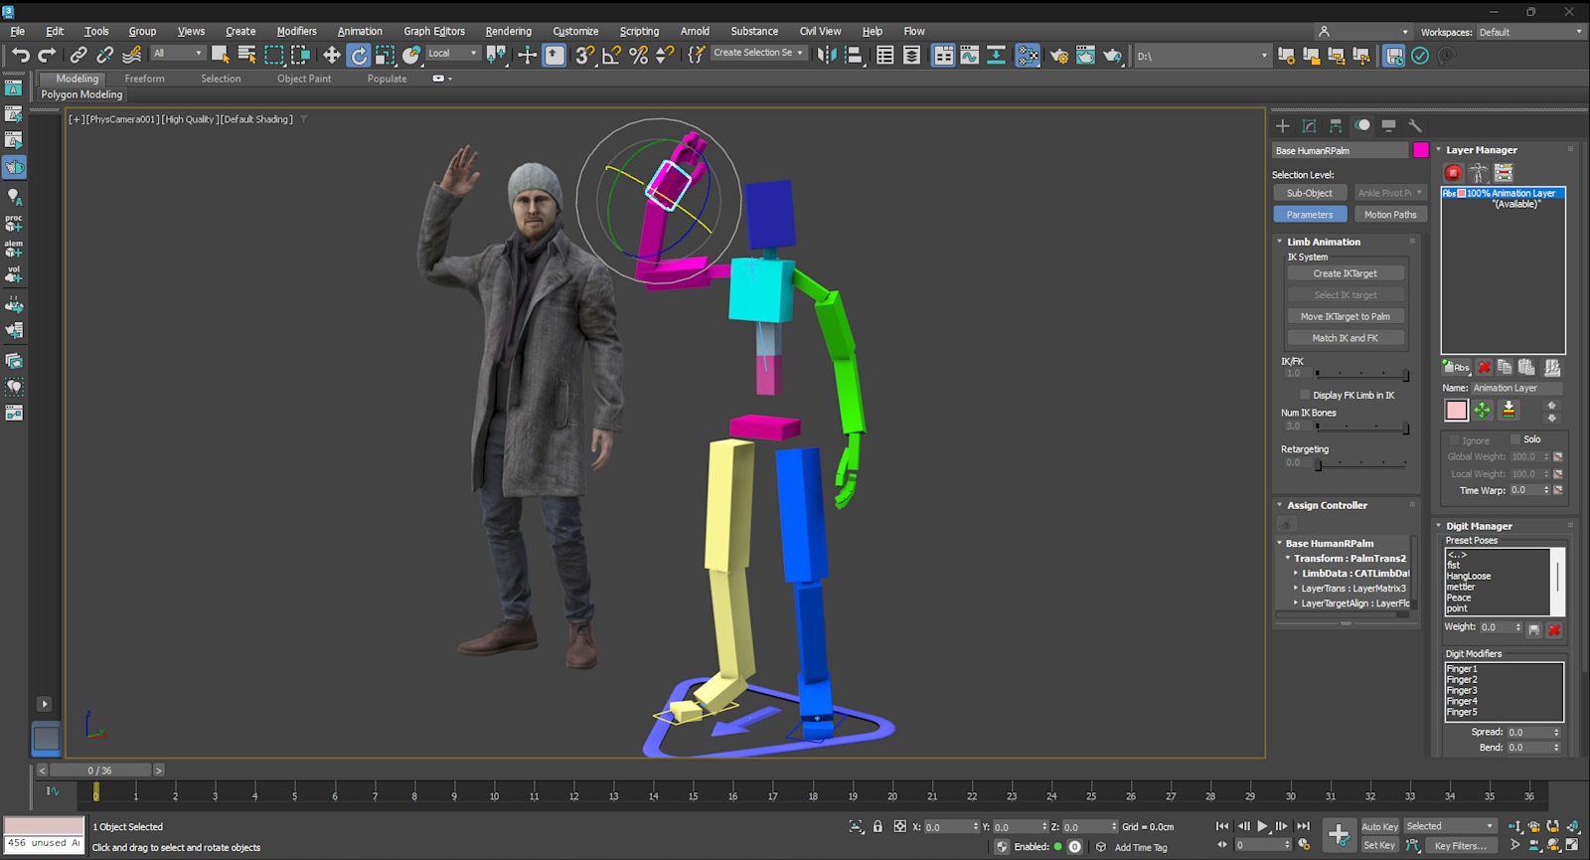Click the Motion Paths button
Screen dimensions: 1590x860
(1390, 215)
